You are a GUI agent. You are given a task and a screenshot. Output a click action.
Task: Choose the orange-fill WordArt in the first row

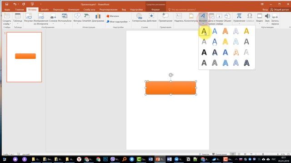(225, 31)
